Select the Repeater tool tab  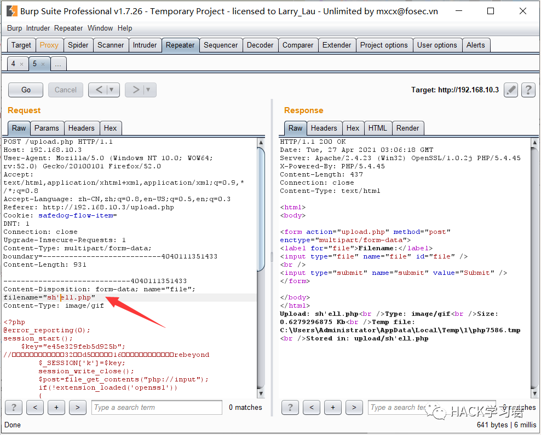pyautogui.click(x=181, y=45)
